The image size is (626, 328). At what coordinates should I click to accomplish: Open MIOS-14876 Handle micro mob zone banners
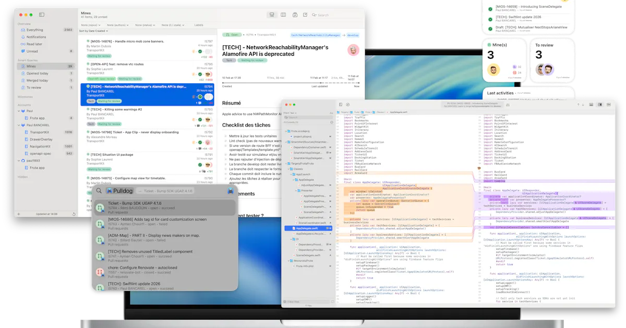pyautogui.click(x=147, y=48)
